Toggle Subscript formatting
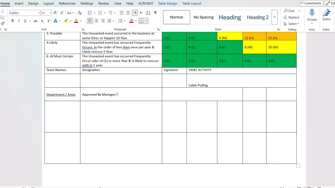Image resolution: width=335 pixels, height=188 pixels. tap(42, 21)
